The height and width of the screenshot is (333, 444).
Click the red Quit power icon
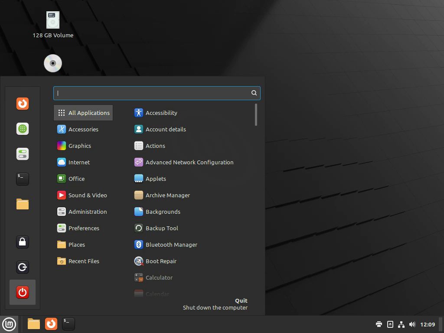coord(23,292)
